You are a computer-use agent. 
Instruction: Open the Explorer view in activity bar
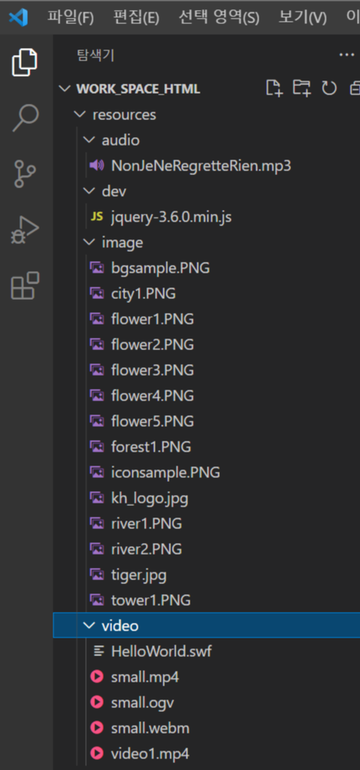(x=25, y=63)
